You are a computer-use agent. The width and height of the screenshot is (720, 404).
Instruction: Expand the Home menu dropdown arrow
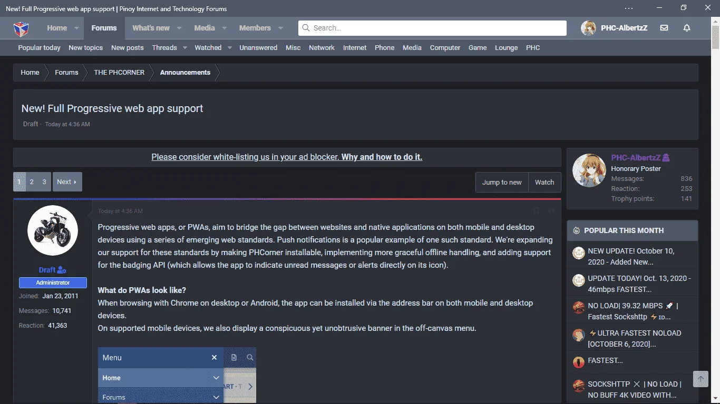pos(76,28)
